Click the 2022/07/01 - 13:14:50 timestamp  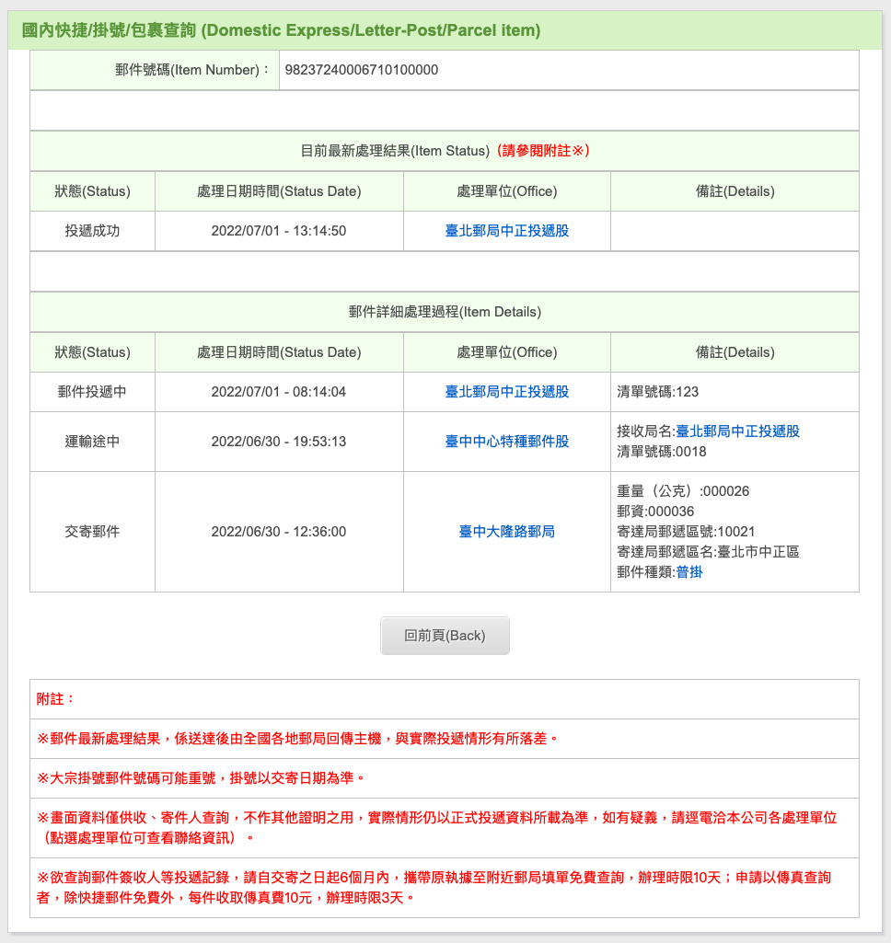click(279, 231)
